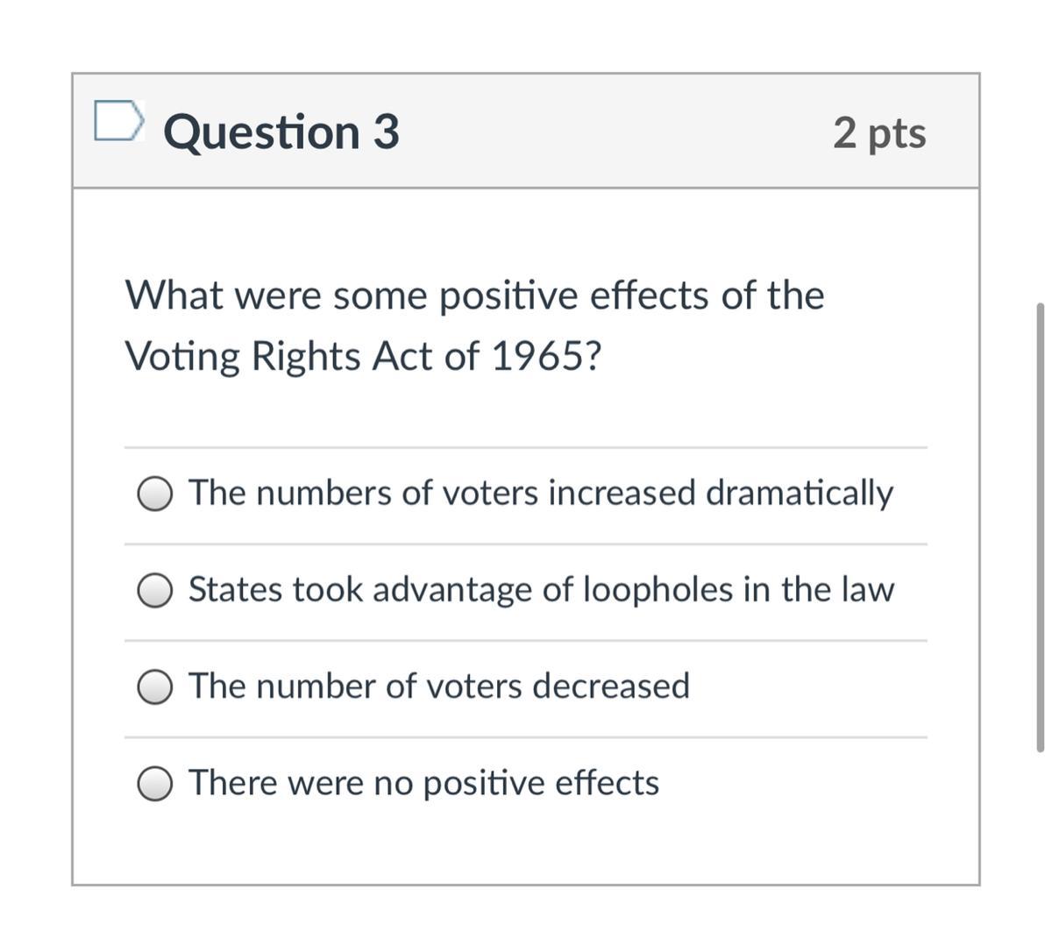Click the 'Question 3' heading

click(281, 132)
